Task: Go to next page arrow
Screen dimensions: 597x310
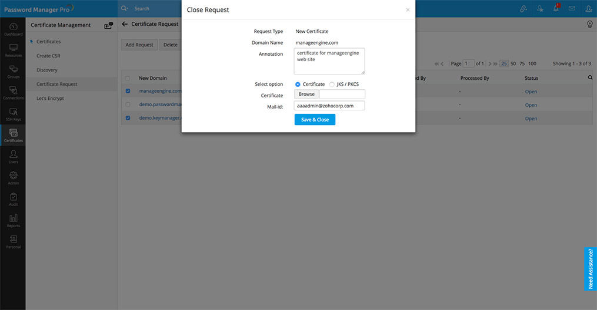Action: (489, 64)
